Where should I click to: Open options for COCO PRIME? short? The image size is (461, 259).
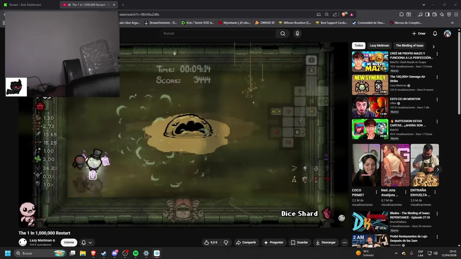(376, 192)
